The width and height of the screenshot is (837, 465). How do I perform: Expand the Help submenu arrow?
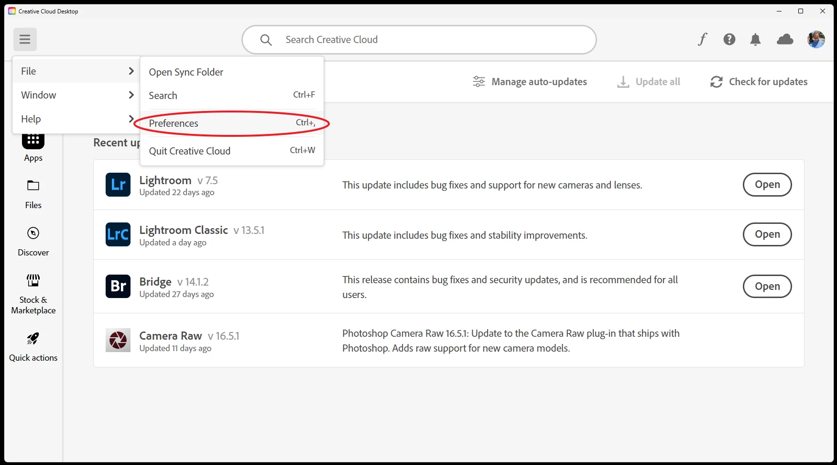tap(131, 119)
